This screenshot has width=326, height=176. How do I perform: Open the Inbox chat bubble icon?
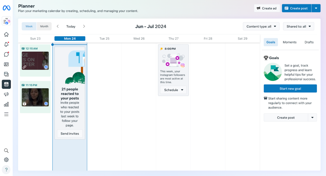click(x=6, y=54)
